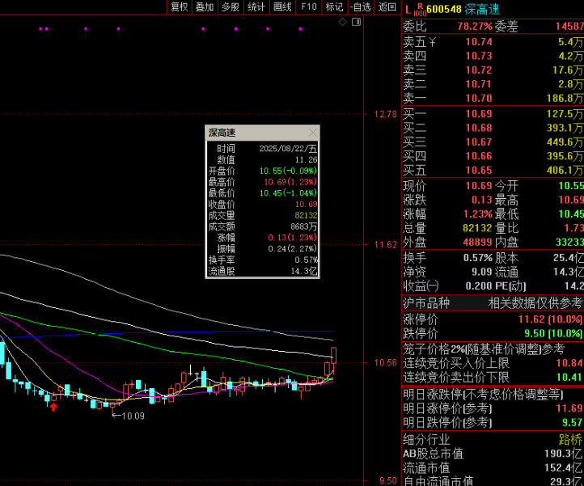Click AB股总市值 value 190.3亿

tap(563, 454)
